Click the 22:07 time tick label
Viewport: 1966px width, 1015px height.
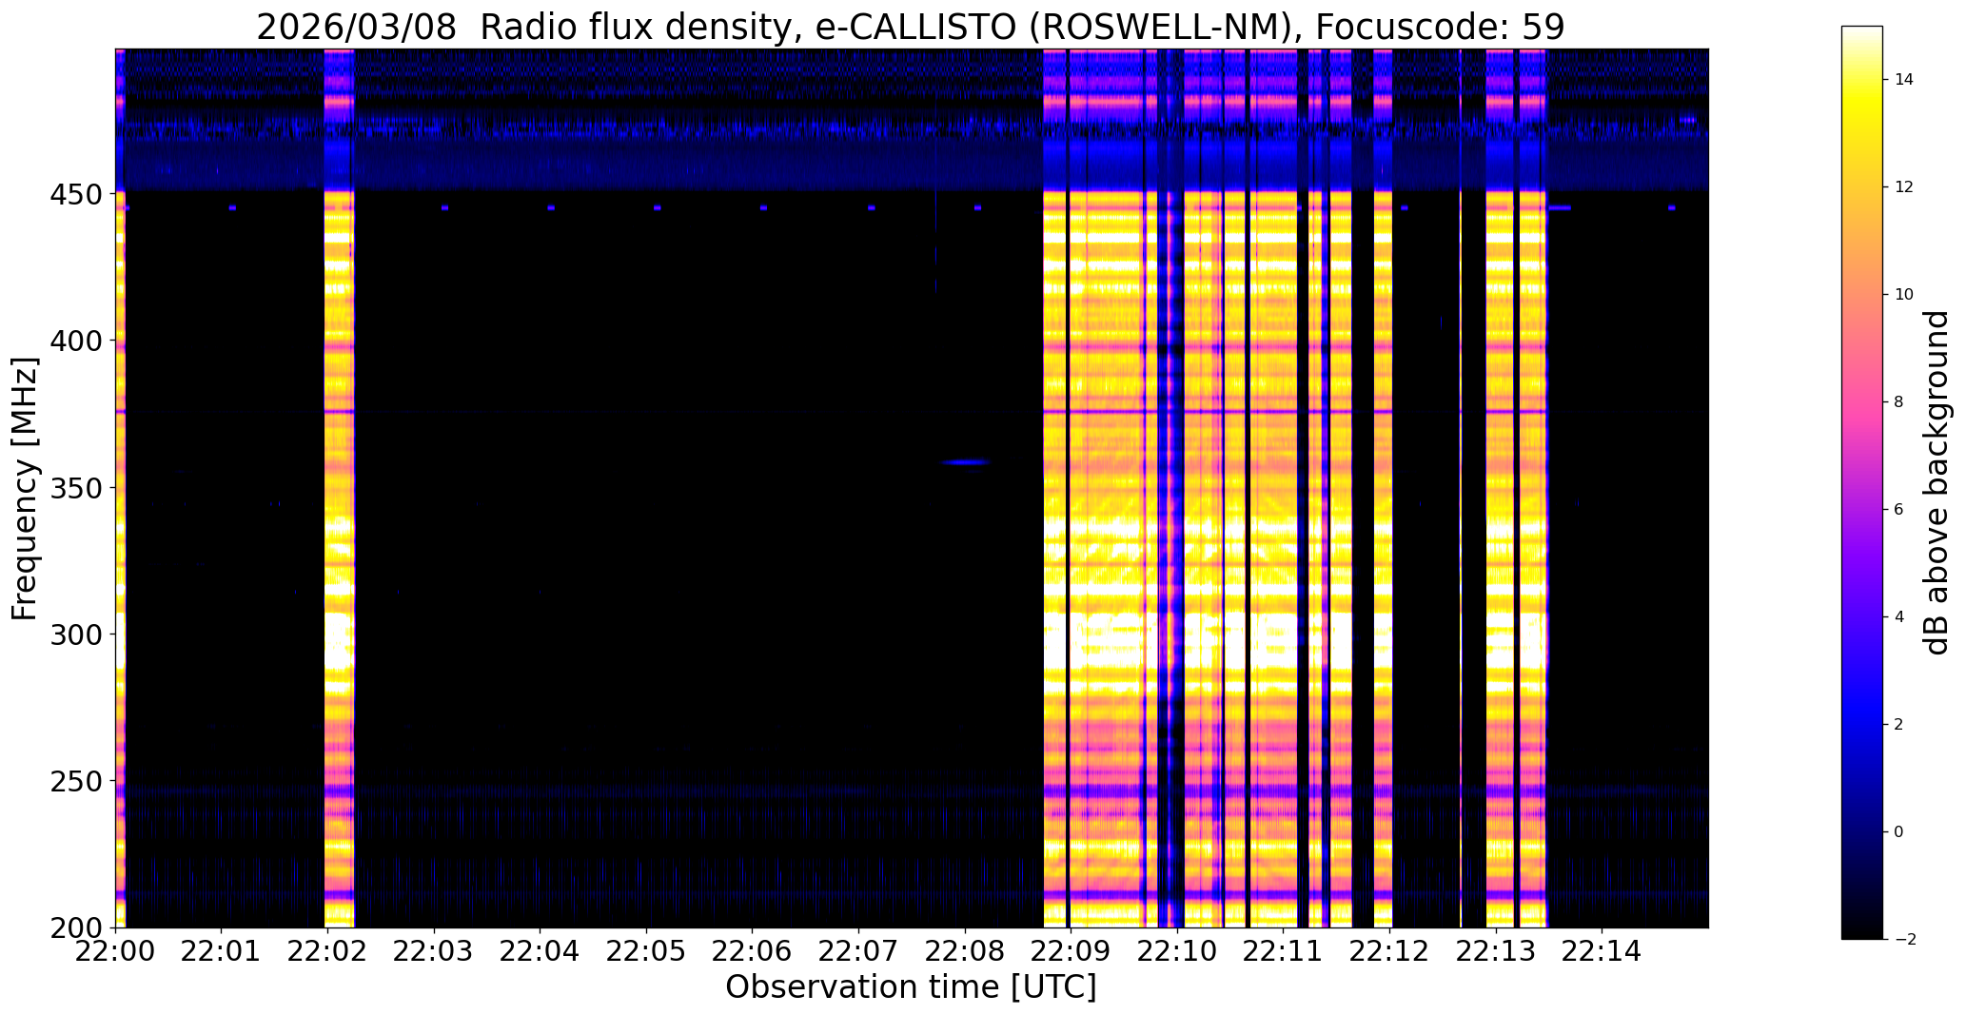(x=859, y=949)
